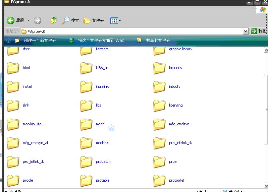Click the protoolkit folder name
This screenshot has height=192, width=268.
point(176,180)
